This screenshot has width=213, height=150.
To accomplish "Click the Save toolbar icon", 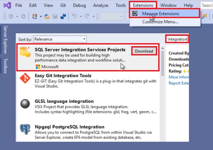I will [x=55, y=16].
